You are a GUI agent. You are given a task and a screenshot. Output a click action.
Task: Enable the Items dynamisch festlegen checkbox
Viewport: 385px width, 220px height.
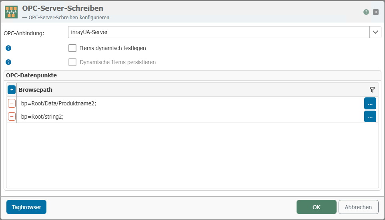72,48
